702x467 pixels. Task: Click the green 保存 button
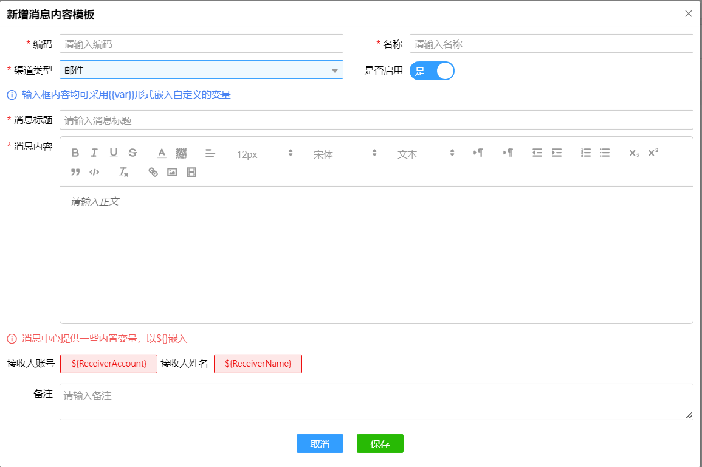point(380,444)
